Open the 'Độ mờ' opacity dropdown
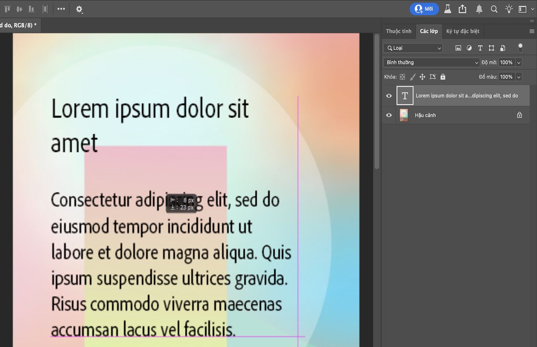This screenshot has width=537, height=347. click(519, 62)
